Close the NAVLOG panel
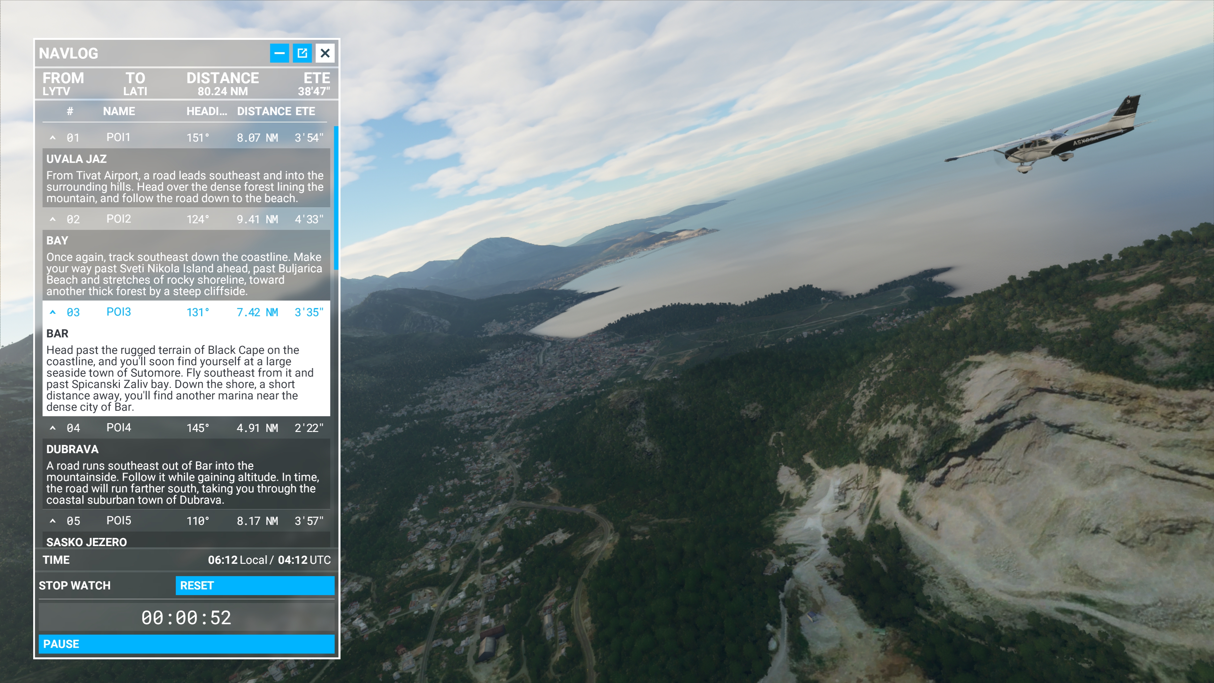 tap(325, 53)
